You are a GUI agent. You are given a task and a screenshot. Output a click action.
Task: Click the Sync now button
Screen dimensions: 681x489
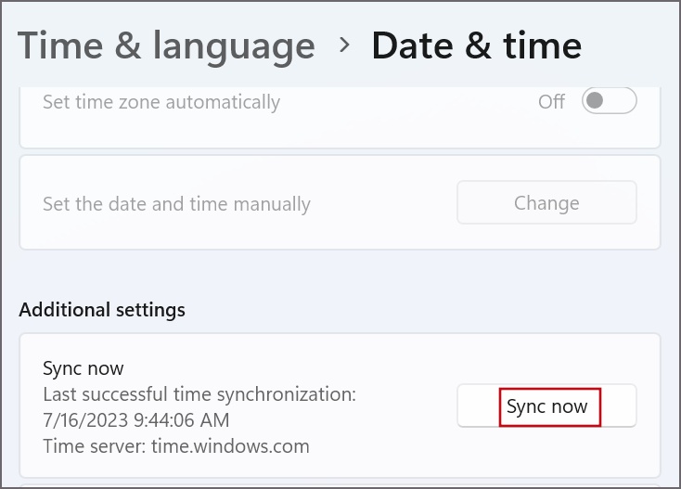[546, 406]
